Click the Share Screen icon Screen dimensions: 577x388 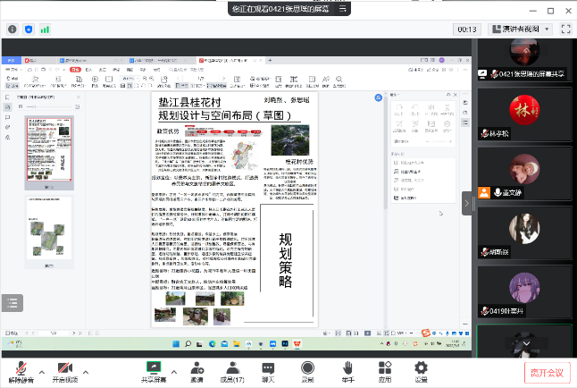pyautogui.click(x=154, y=370)
